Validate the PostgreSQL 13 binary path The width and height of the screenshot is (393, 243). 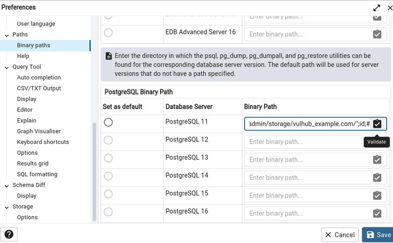click(377, 159)
